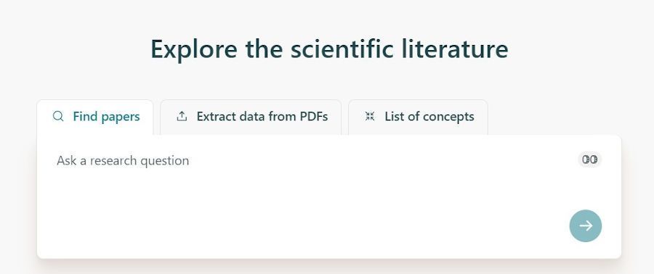Click the "Explore the scientific literature" heading
Viewport: 654px width, 274px height.
pyautogui.click(x=329, y=49)
